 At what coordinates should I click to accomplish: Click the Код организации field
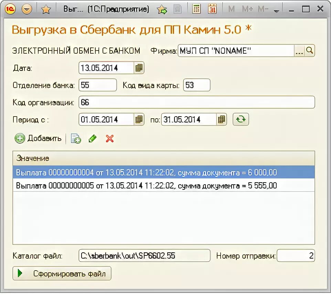coord(197,102)
